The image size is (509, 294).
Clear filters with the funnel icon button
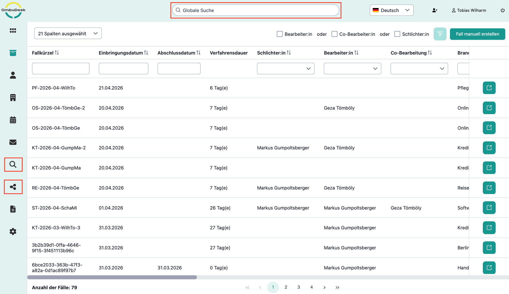pyautogui.click(x=440, y=34)
